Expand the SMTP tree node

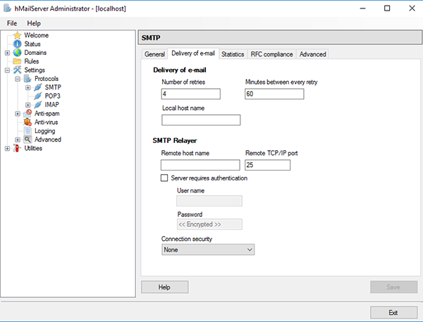coord(27,87)
